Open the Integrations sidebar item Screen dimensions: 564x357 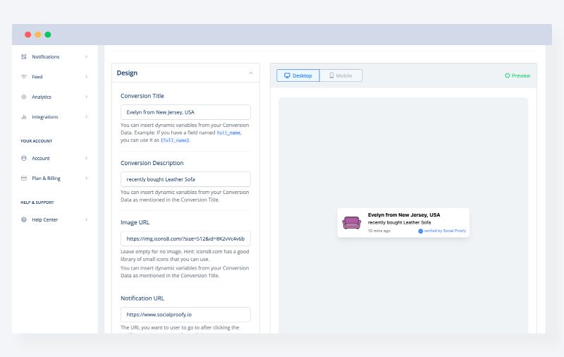tap(55, 117)
